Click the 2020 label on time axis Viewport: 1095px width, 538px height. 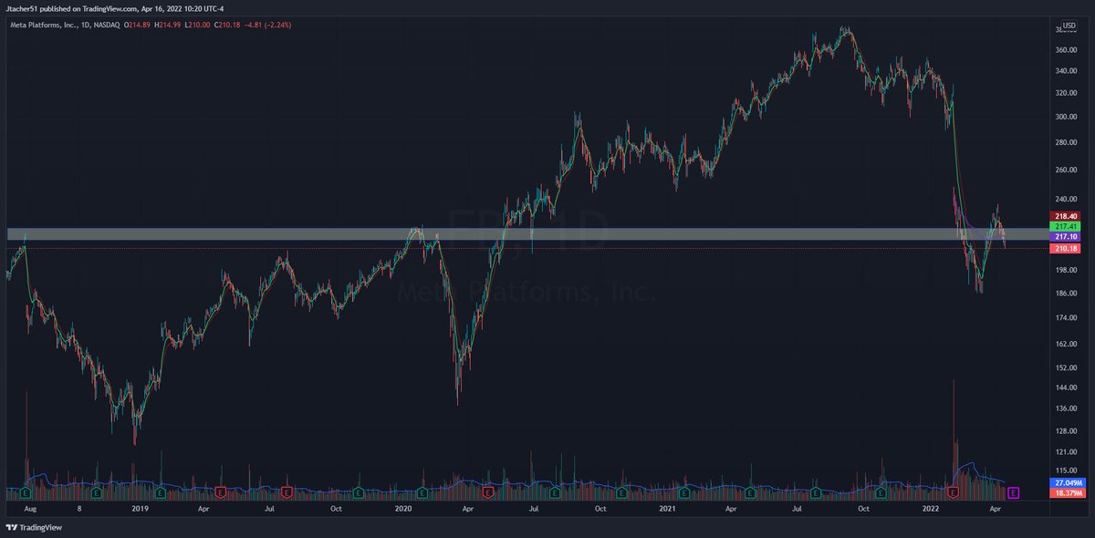tap(404, 508)
